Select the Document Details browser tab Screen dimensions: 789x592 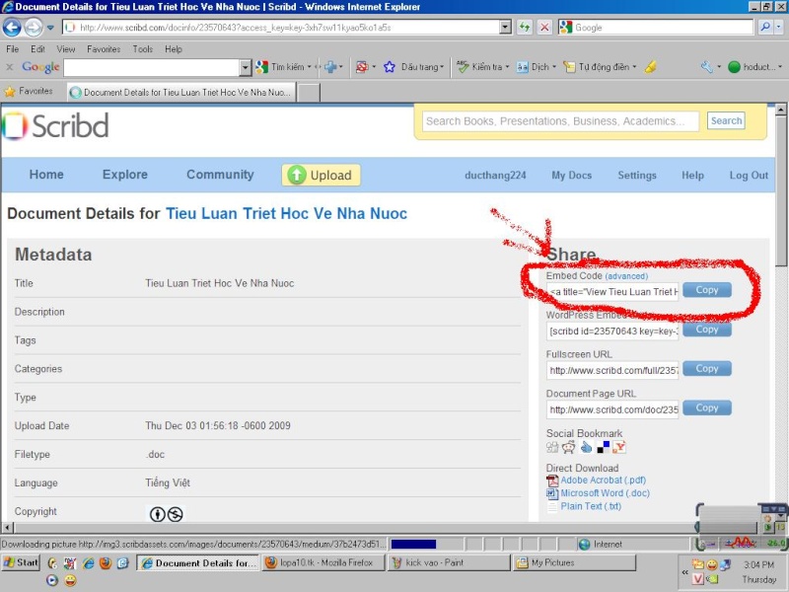pyautogui.click(x=180, y=92)
